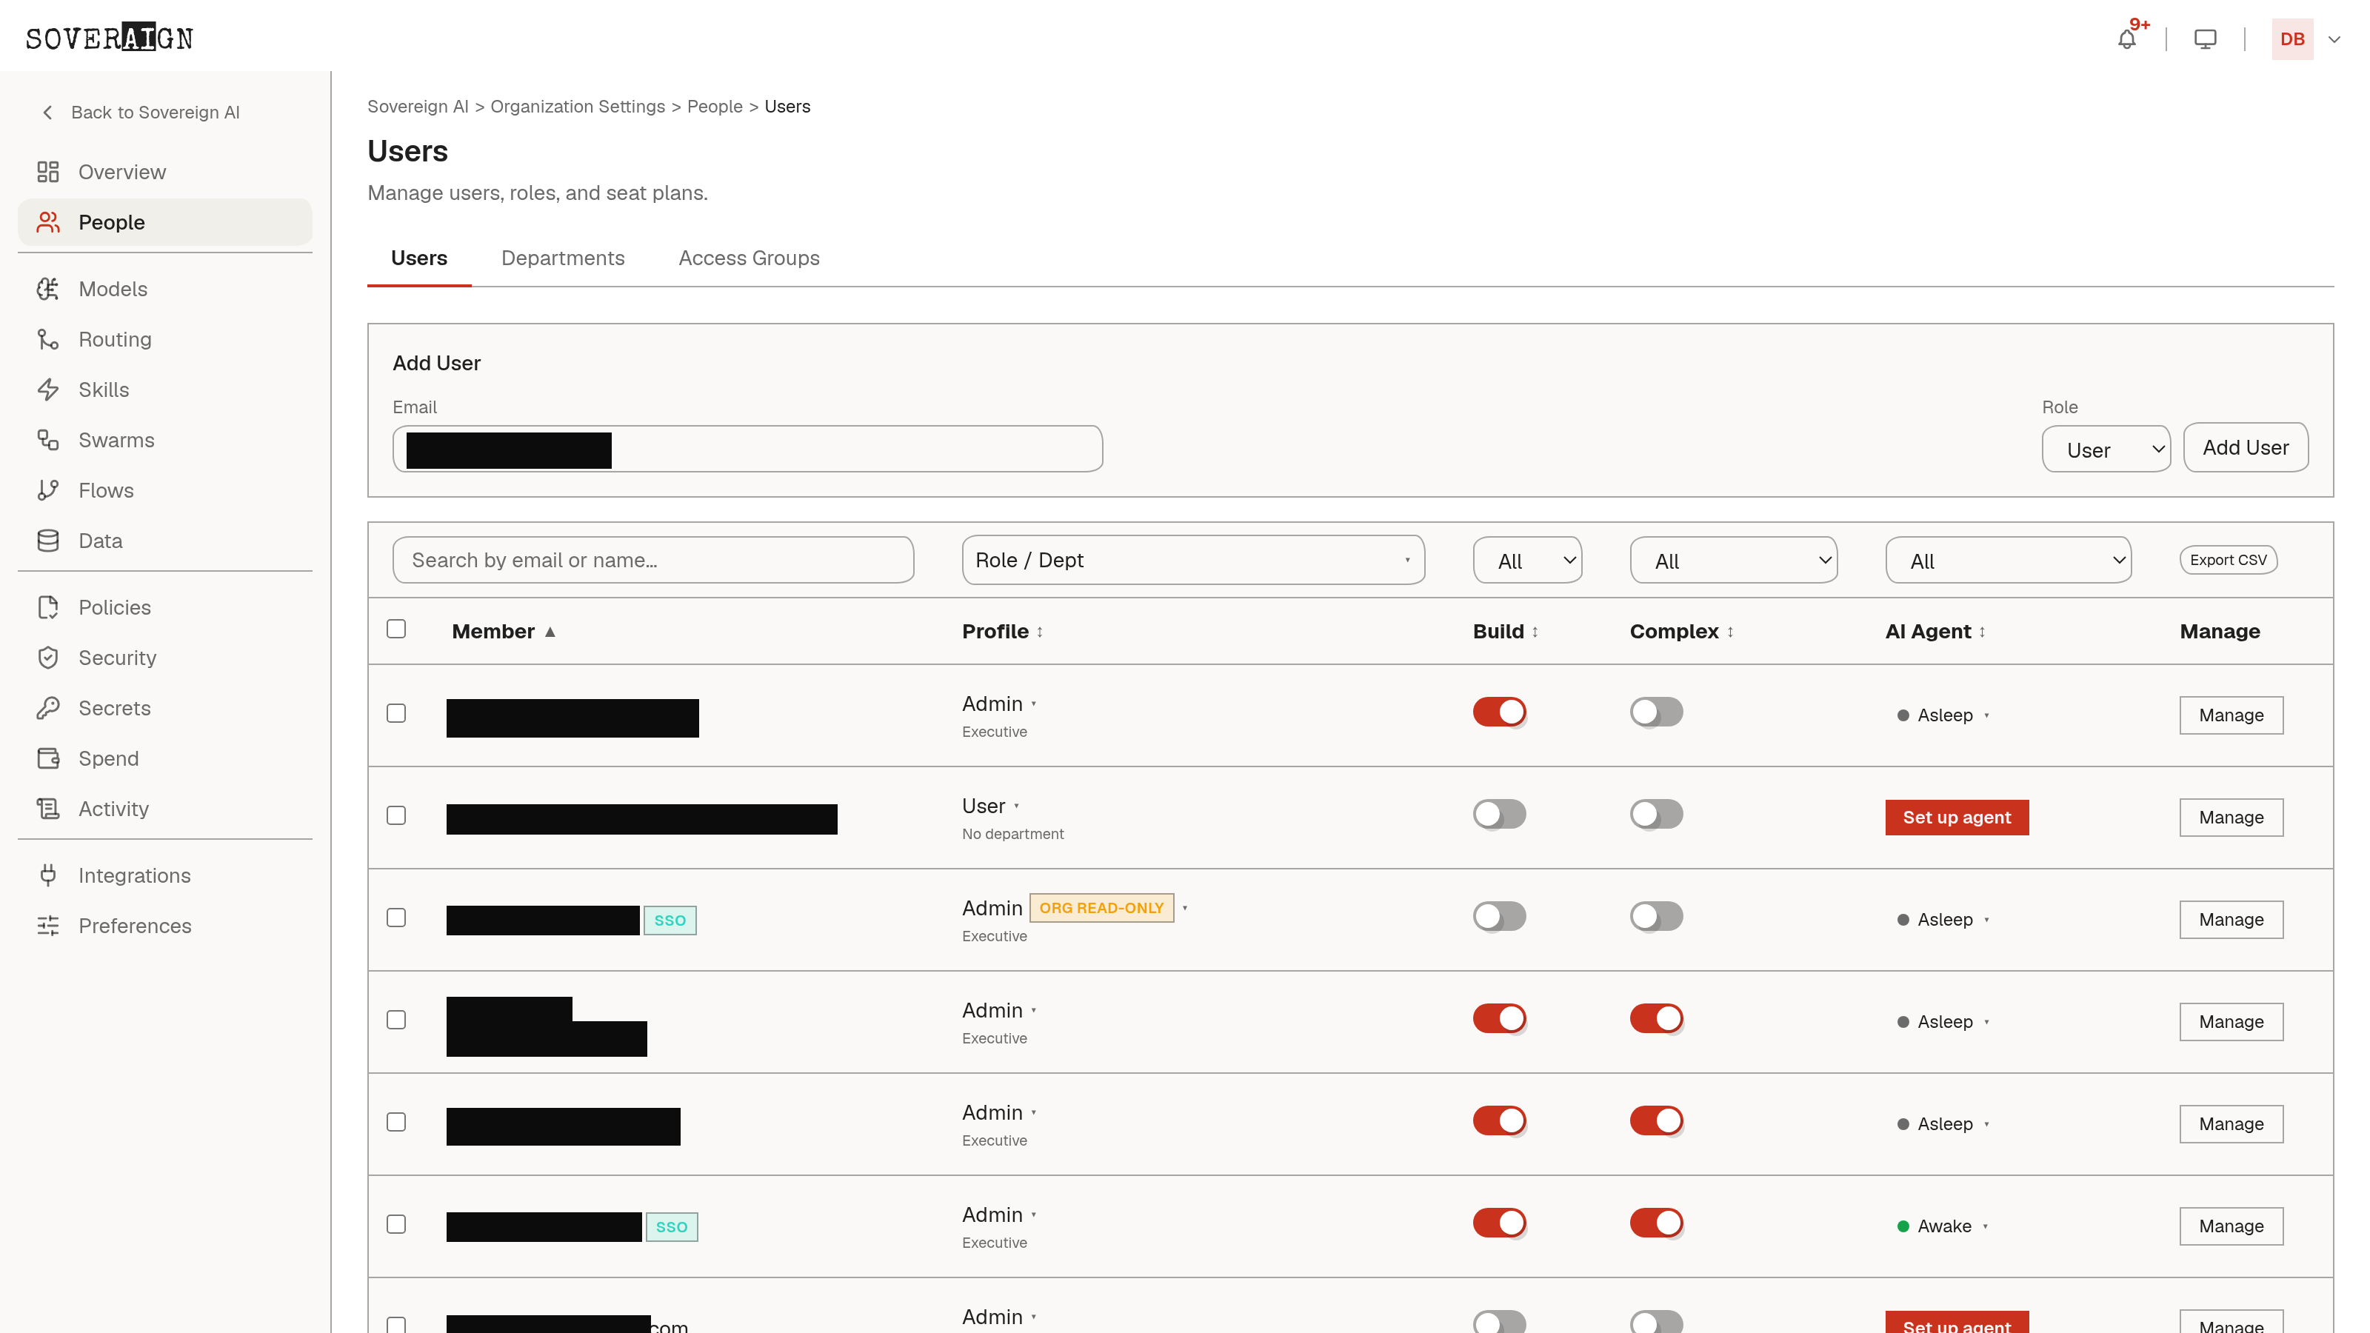Click the Activity scroll icon
Viewport: 2370px width, 1333px height.
(48, 809)
